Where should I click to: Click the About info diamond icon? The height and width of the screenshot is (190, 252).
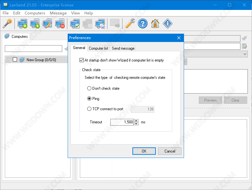click(x=168, y=23)
